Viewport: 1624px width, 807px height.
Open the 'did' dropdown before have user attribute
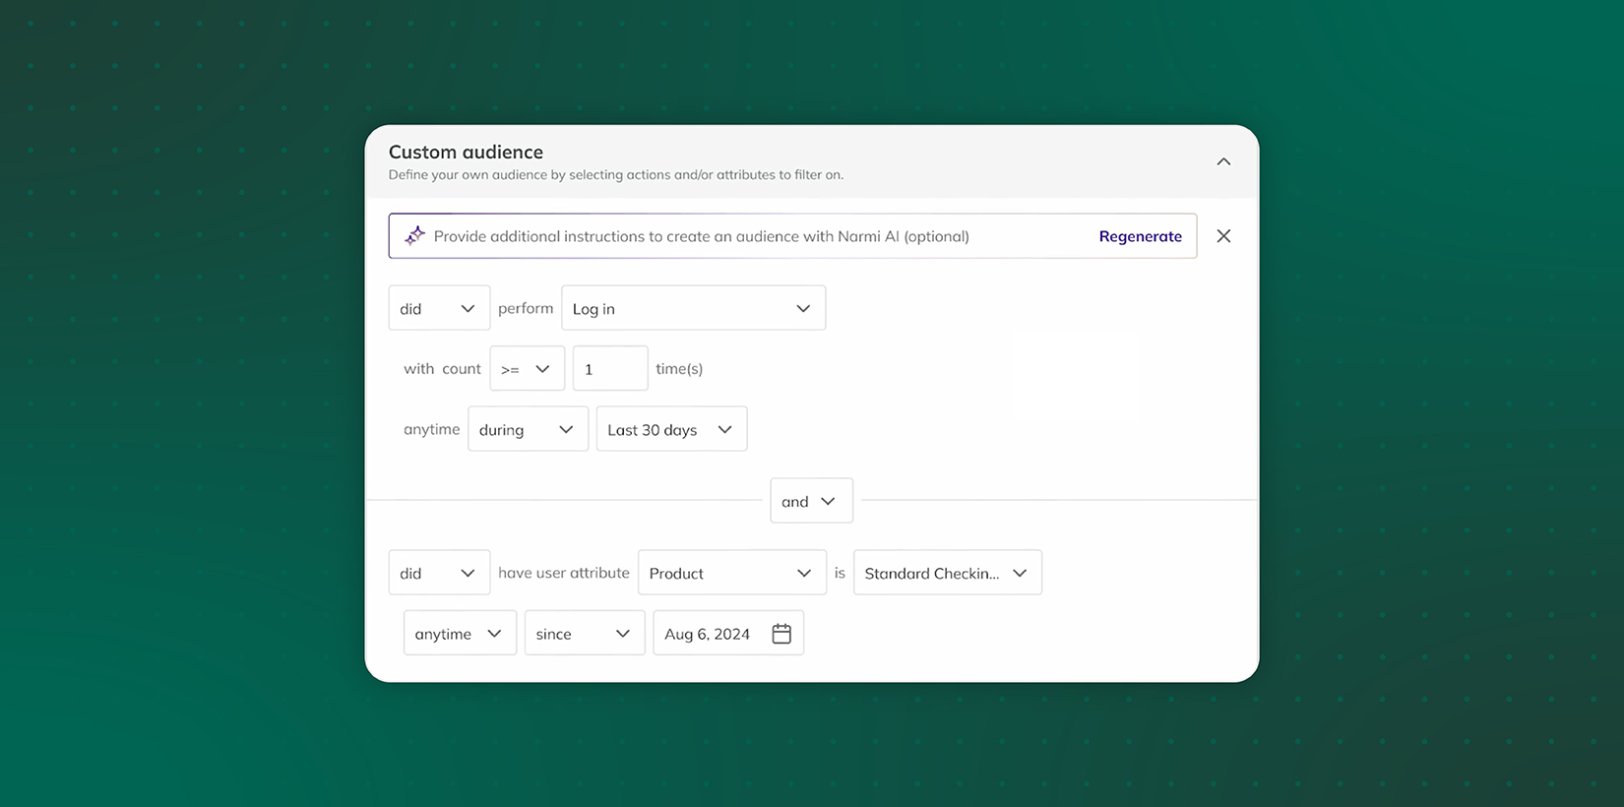pos(439,573)
